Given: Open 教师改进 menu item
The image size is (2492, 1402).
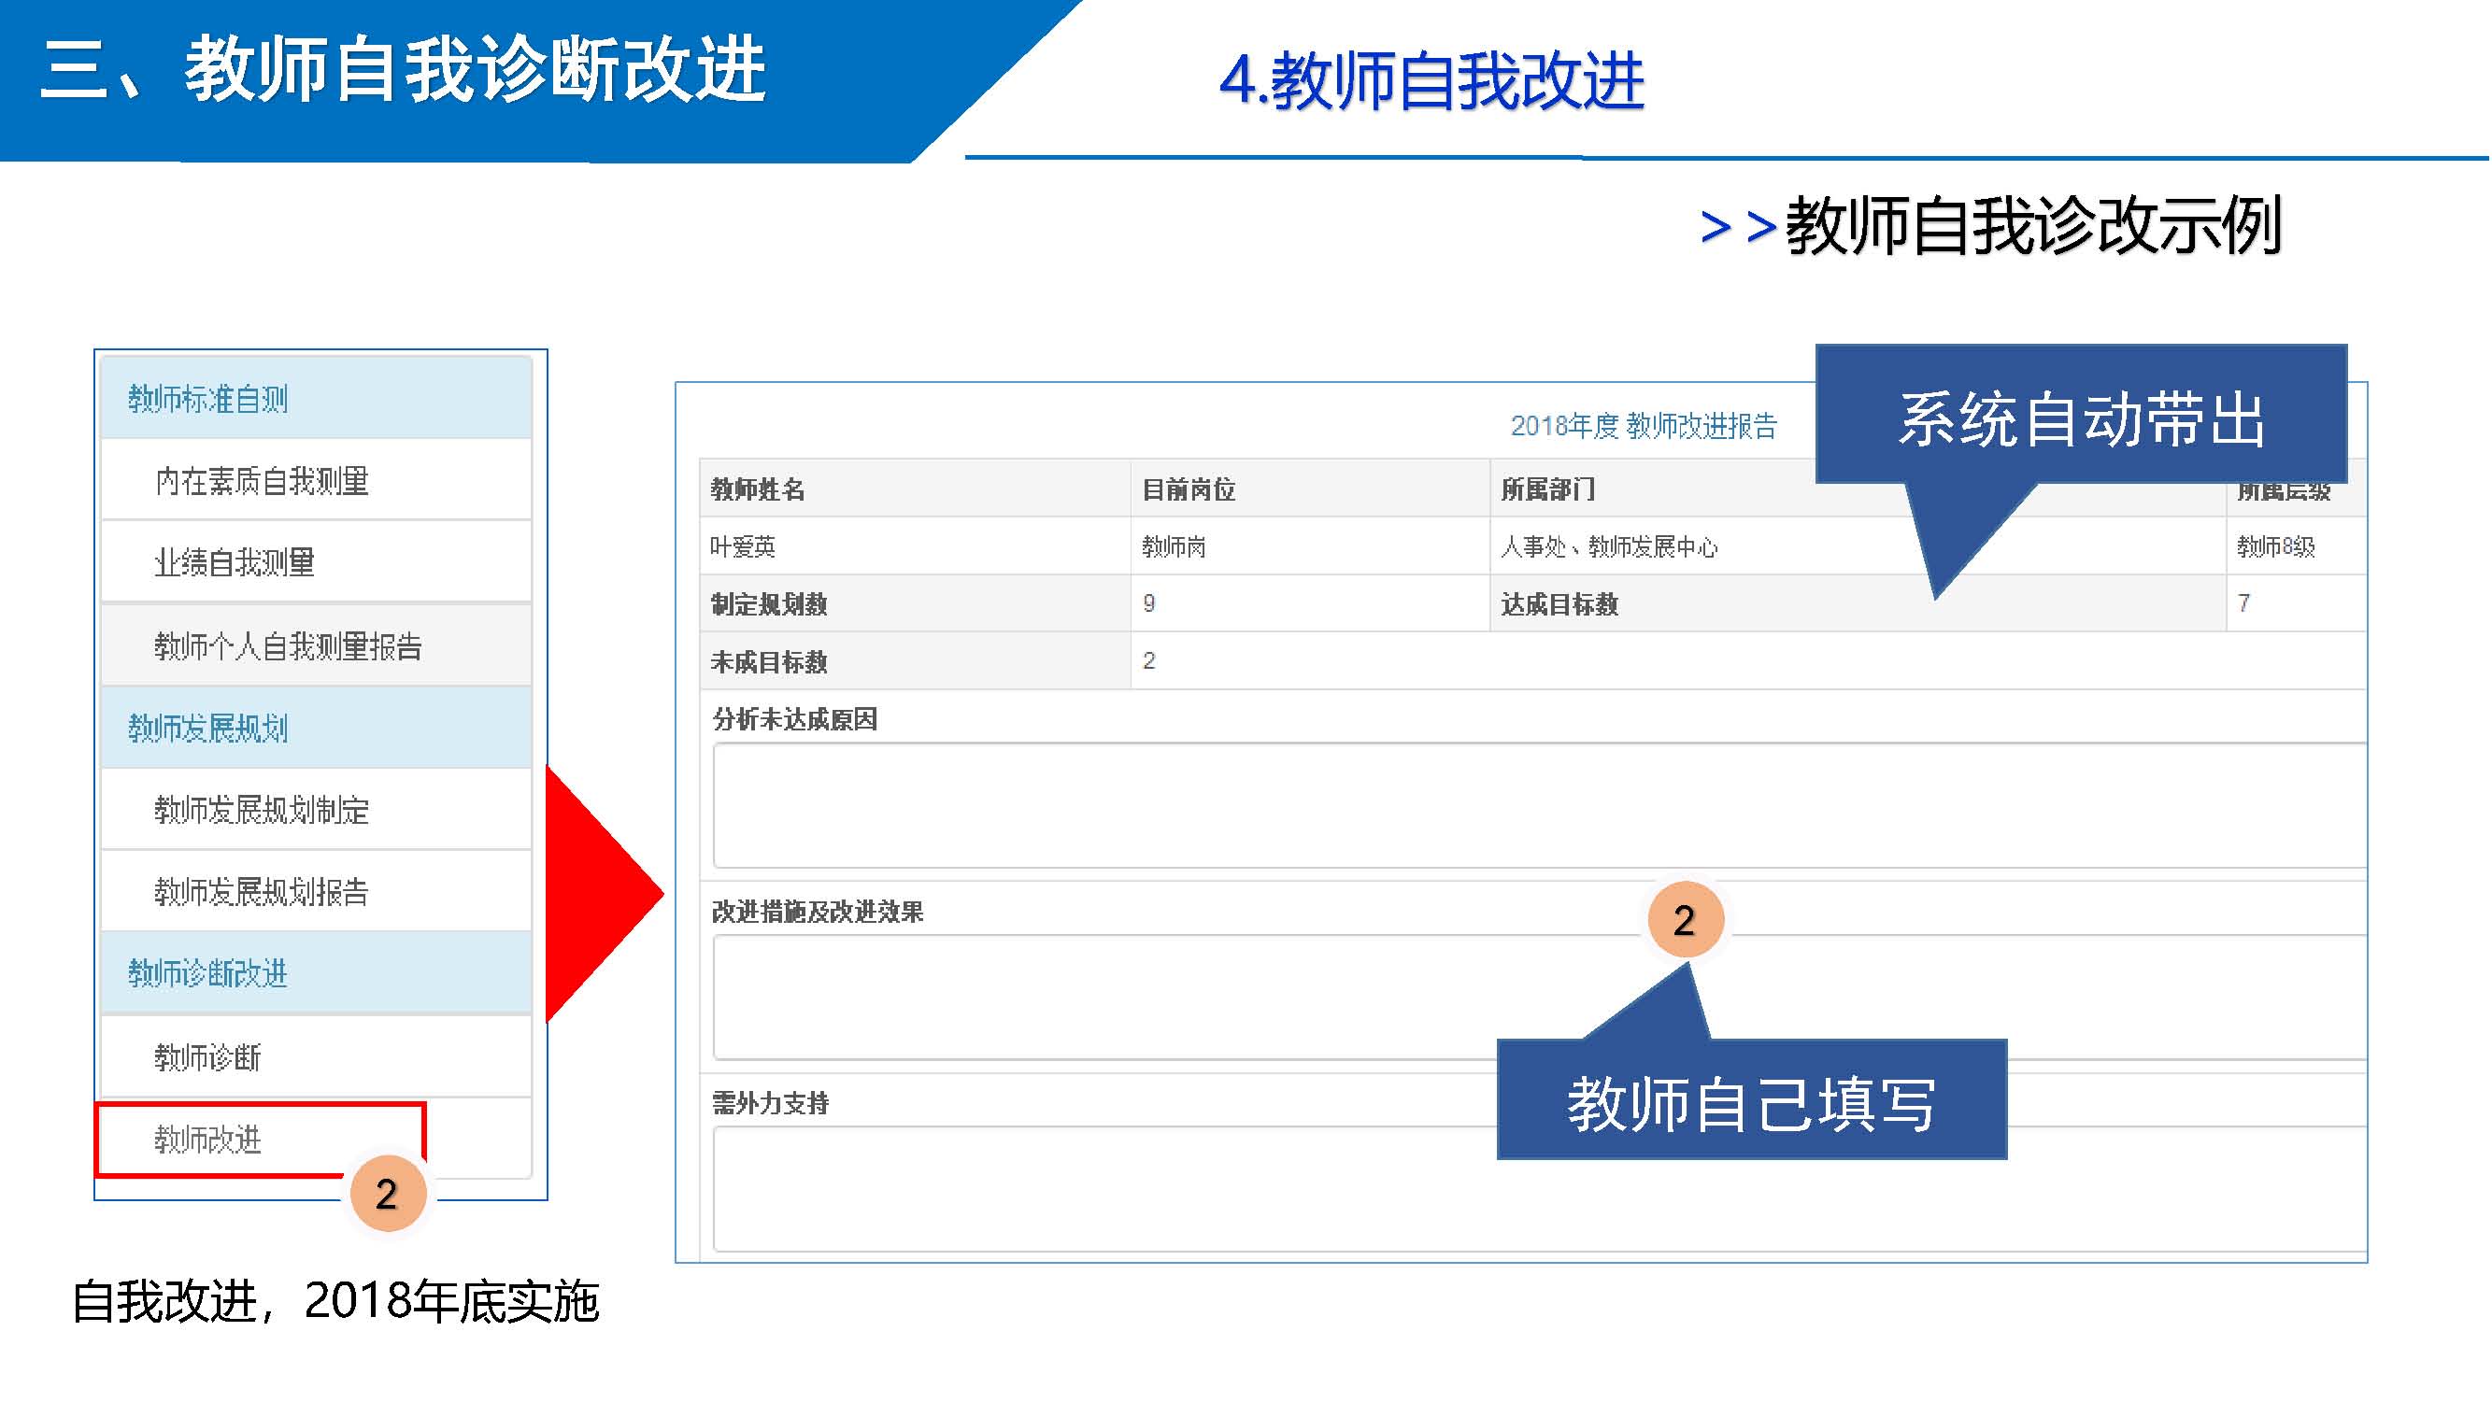Looking at the screenshot, I should click(x=208, y=1139).
